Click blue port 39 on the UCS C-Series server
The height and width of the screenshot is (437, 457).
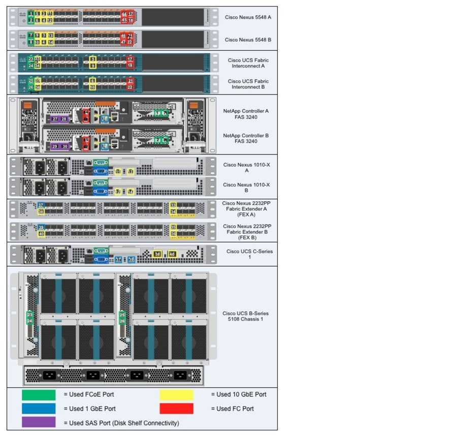(132, 259)
